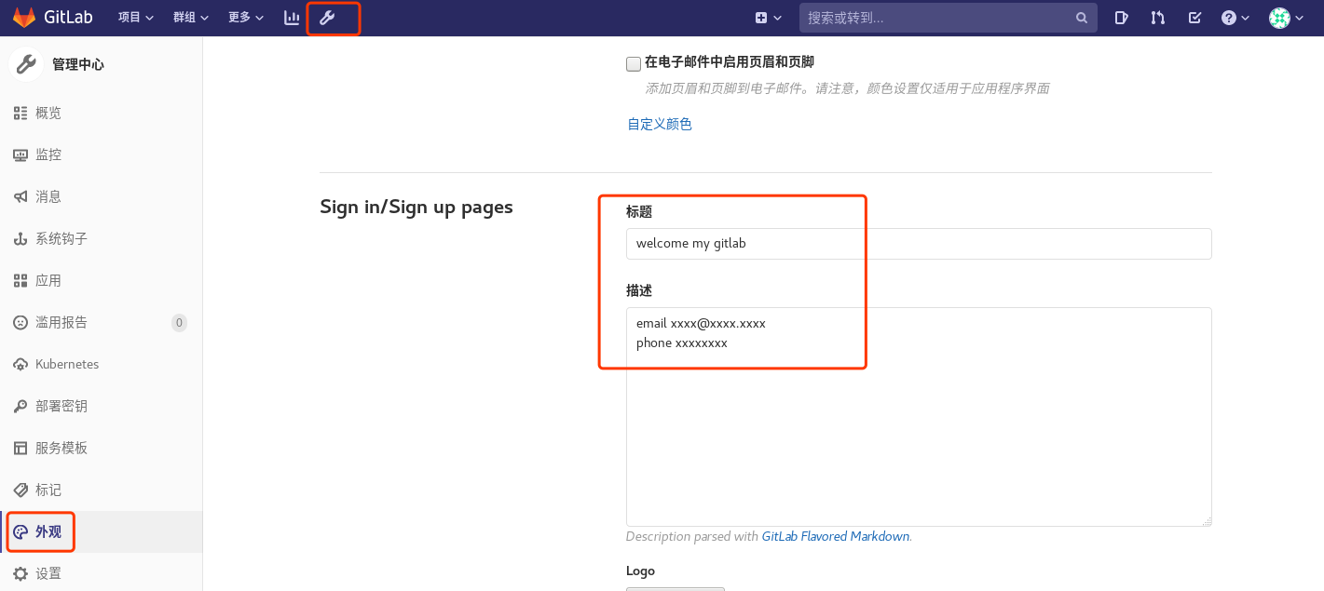
Task: Open the new item plus dropdown
Action: tap(768, 17)
